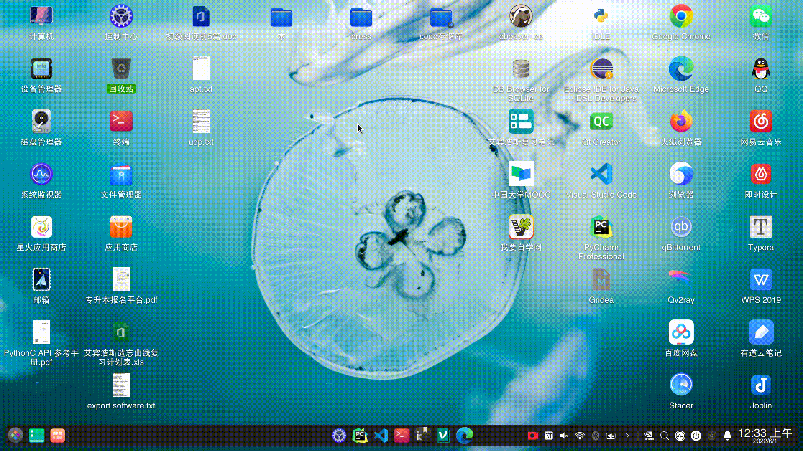Open NVIDIA settings from the system tray

click(x=649, y=436)
